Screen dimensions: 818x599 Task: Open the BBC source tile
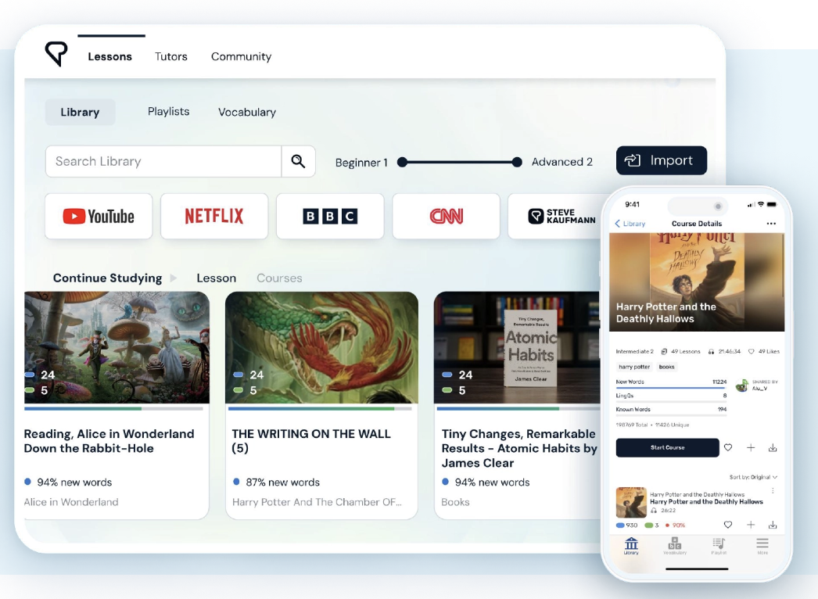coord(330,216)
